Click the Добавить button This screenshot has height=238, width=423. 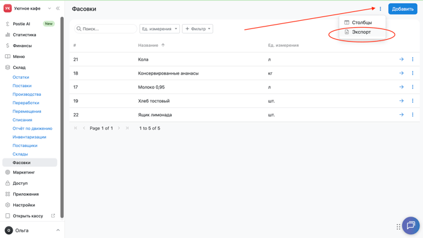coord(403,9)
